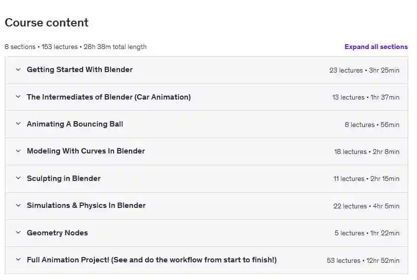The image size is (417, 280).
Task: Expand Modeling With Curves In Blender chevron
Action: (18, 151)
